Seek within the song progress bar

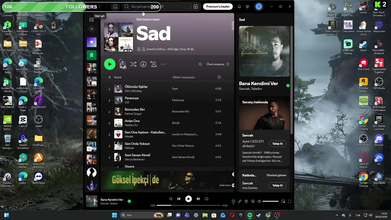point(188,205)
